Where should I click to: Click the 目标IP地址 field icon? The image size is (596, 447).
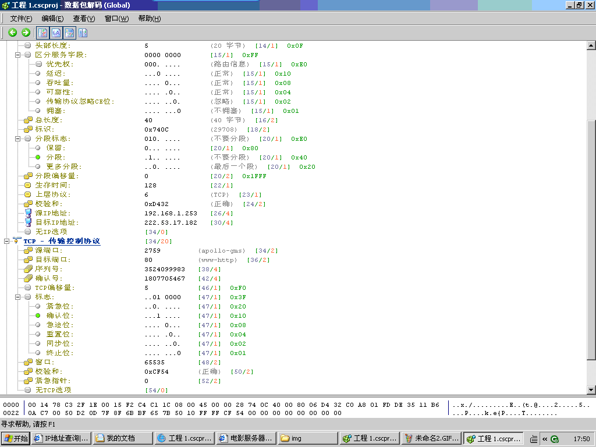(27, 222)
